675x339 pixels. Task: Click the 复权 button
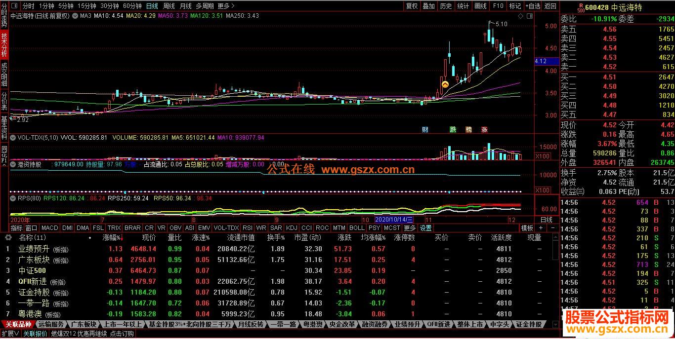pos(412,6)
